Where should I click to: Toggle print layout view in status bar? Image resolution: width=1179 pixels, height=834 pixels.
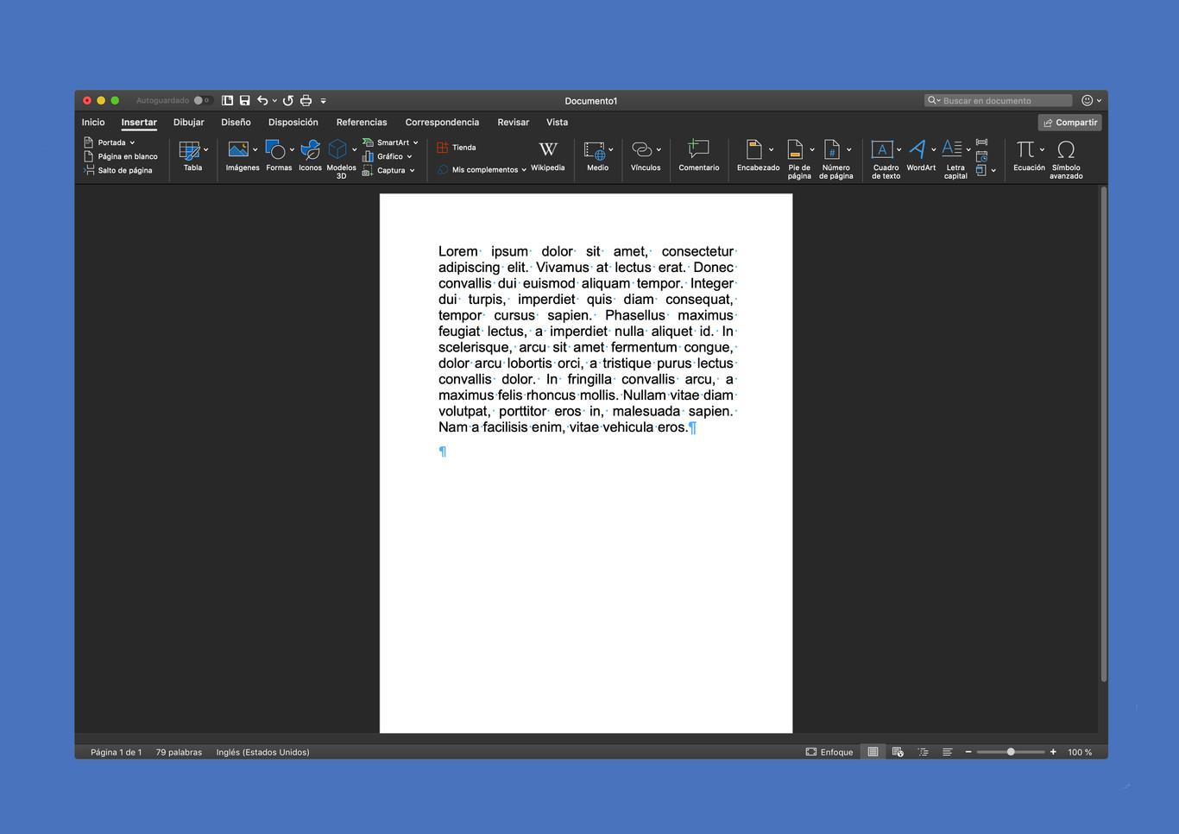pyautogui.click(x=873, y=751)
